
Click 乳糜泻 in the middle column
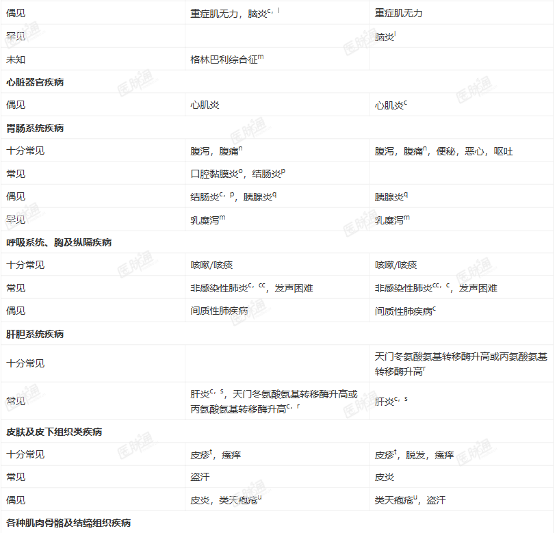coord(208,220)
